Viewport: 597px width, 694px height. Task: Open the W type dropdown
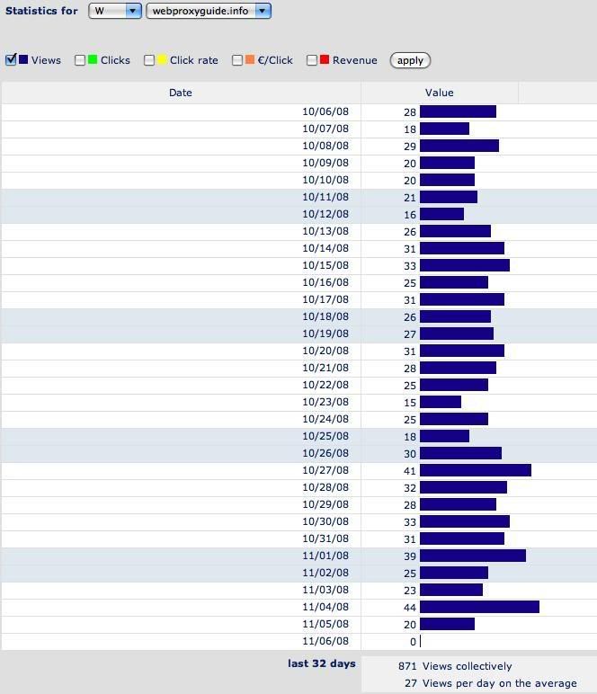[x=115, y=11]
